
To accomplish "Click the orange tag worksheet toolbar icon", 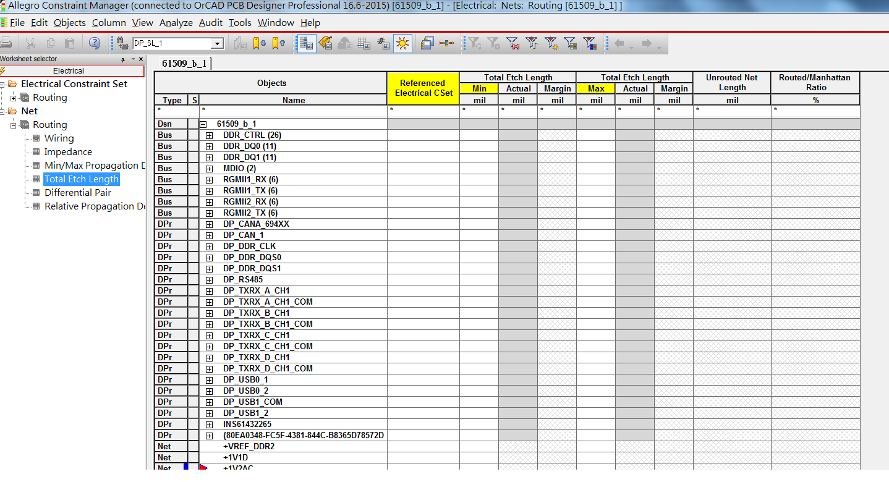I will [x=325, y=43].
